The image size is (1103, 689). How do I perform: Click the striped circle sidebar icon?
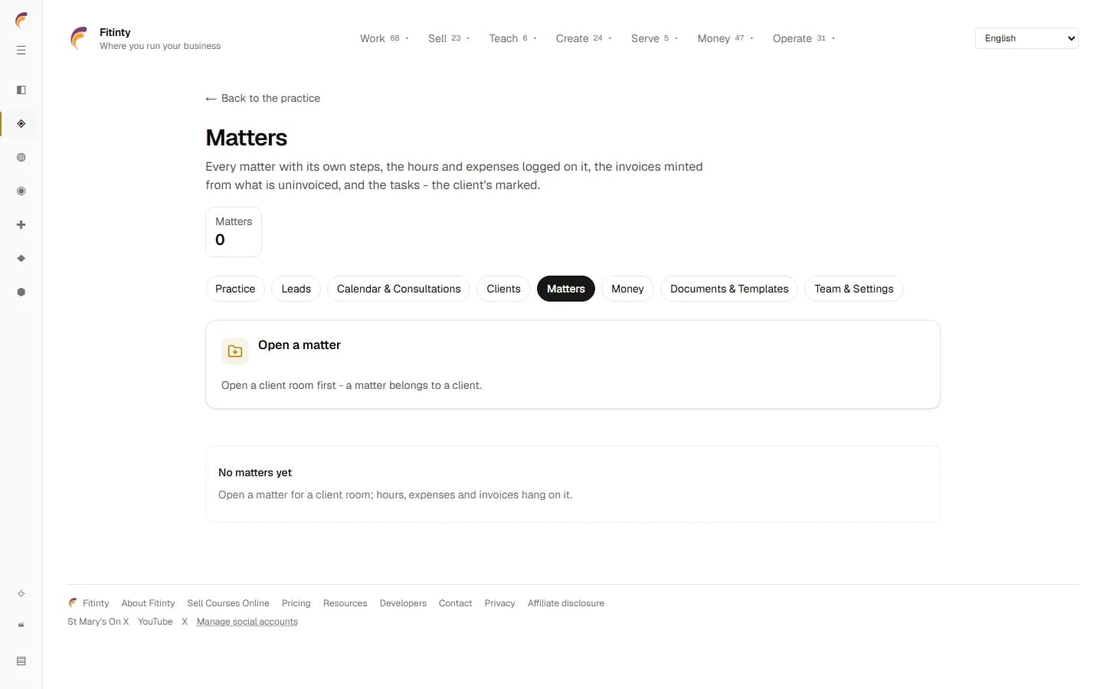pos(21,158)
